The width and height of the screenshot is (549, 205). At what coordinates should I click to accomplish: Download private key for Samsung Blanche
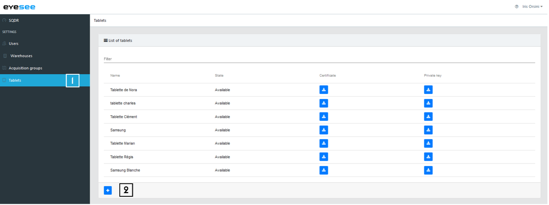click(428, 170)
